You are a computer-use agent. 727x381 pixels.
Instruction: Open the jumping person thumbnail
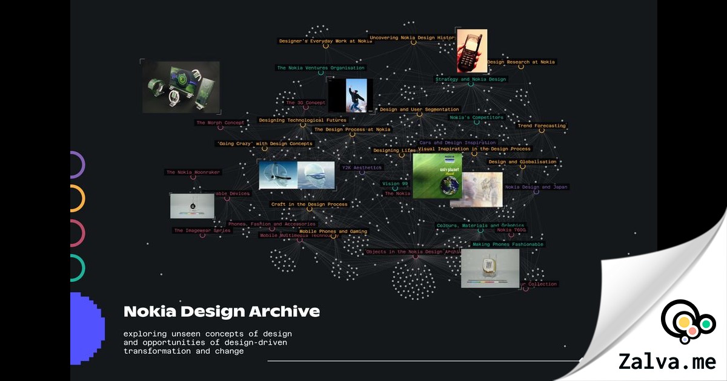351,96
